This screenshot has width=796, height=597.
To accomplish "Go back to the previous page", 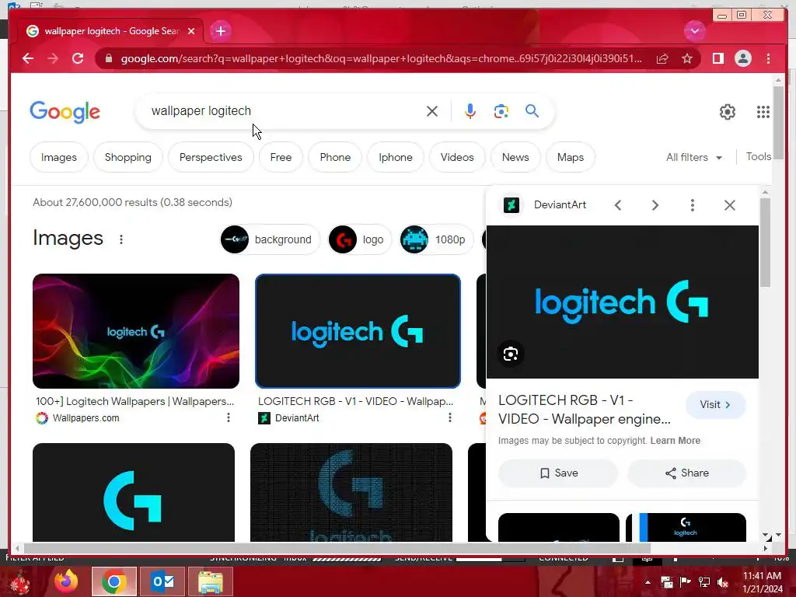I will coord(28,58).
